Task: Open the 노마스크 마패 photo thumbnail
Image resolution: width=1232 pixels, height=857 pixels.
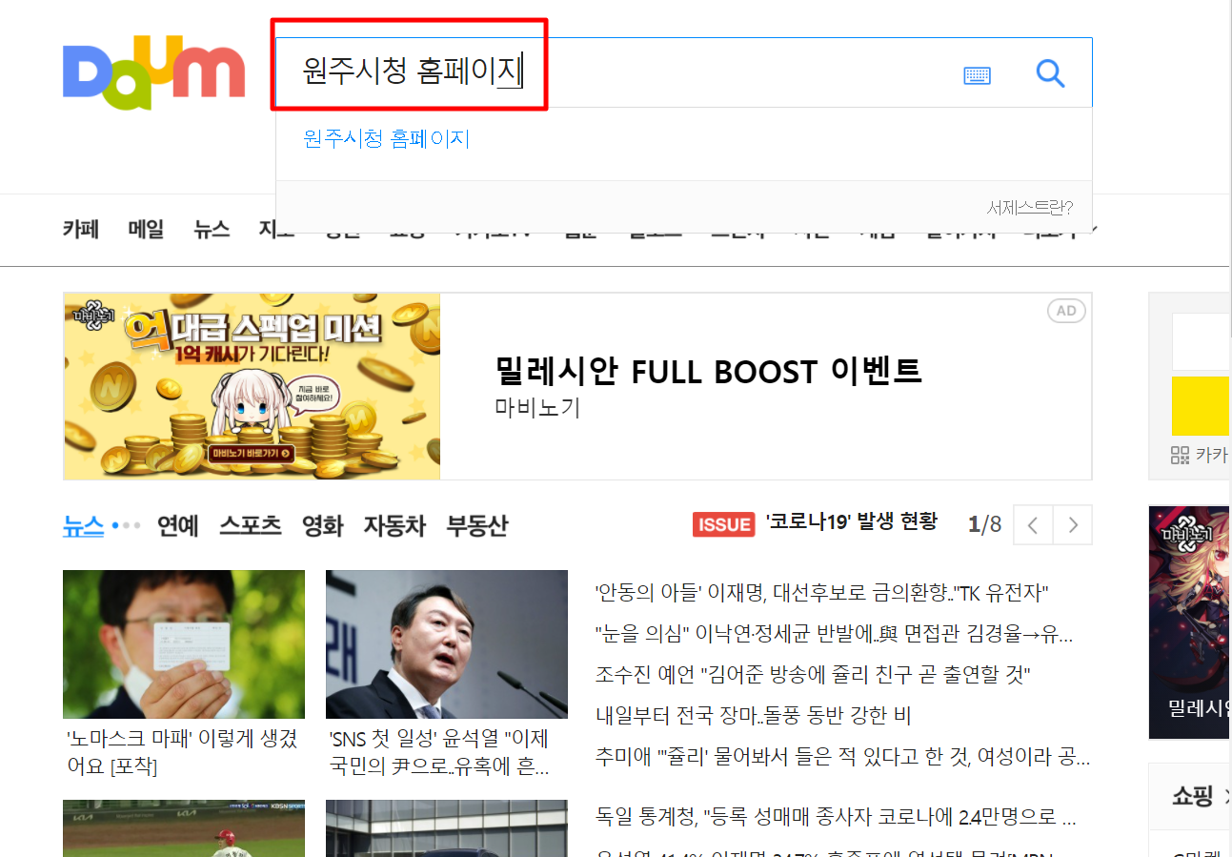Action: [184, 644]
